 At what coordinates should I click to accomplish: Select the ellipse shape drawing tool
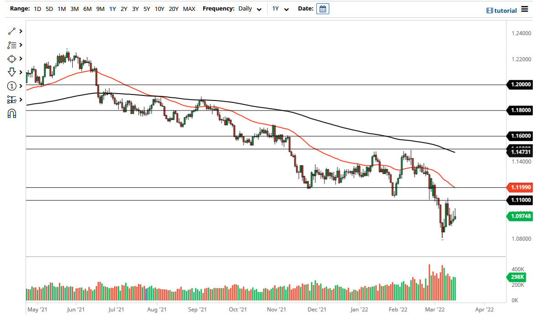pyautogui.click(x=11, y=58)
